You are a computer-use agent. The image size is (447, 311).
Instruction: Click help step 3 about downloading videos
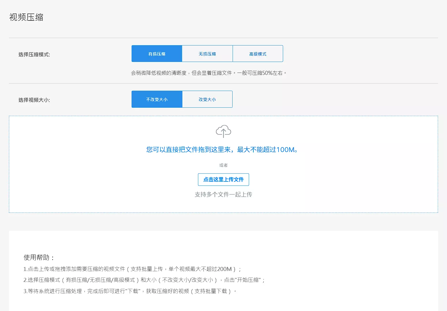point(130,291)
